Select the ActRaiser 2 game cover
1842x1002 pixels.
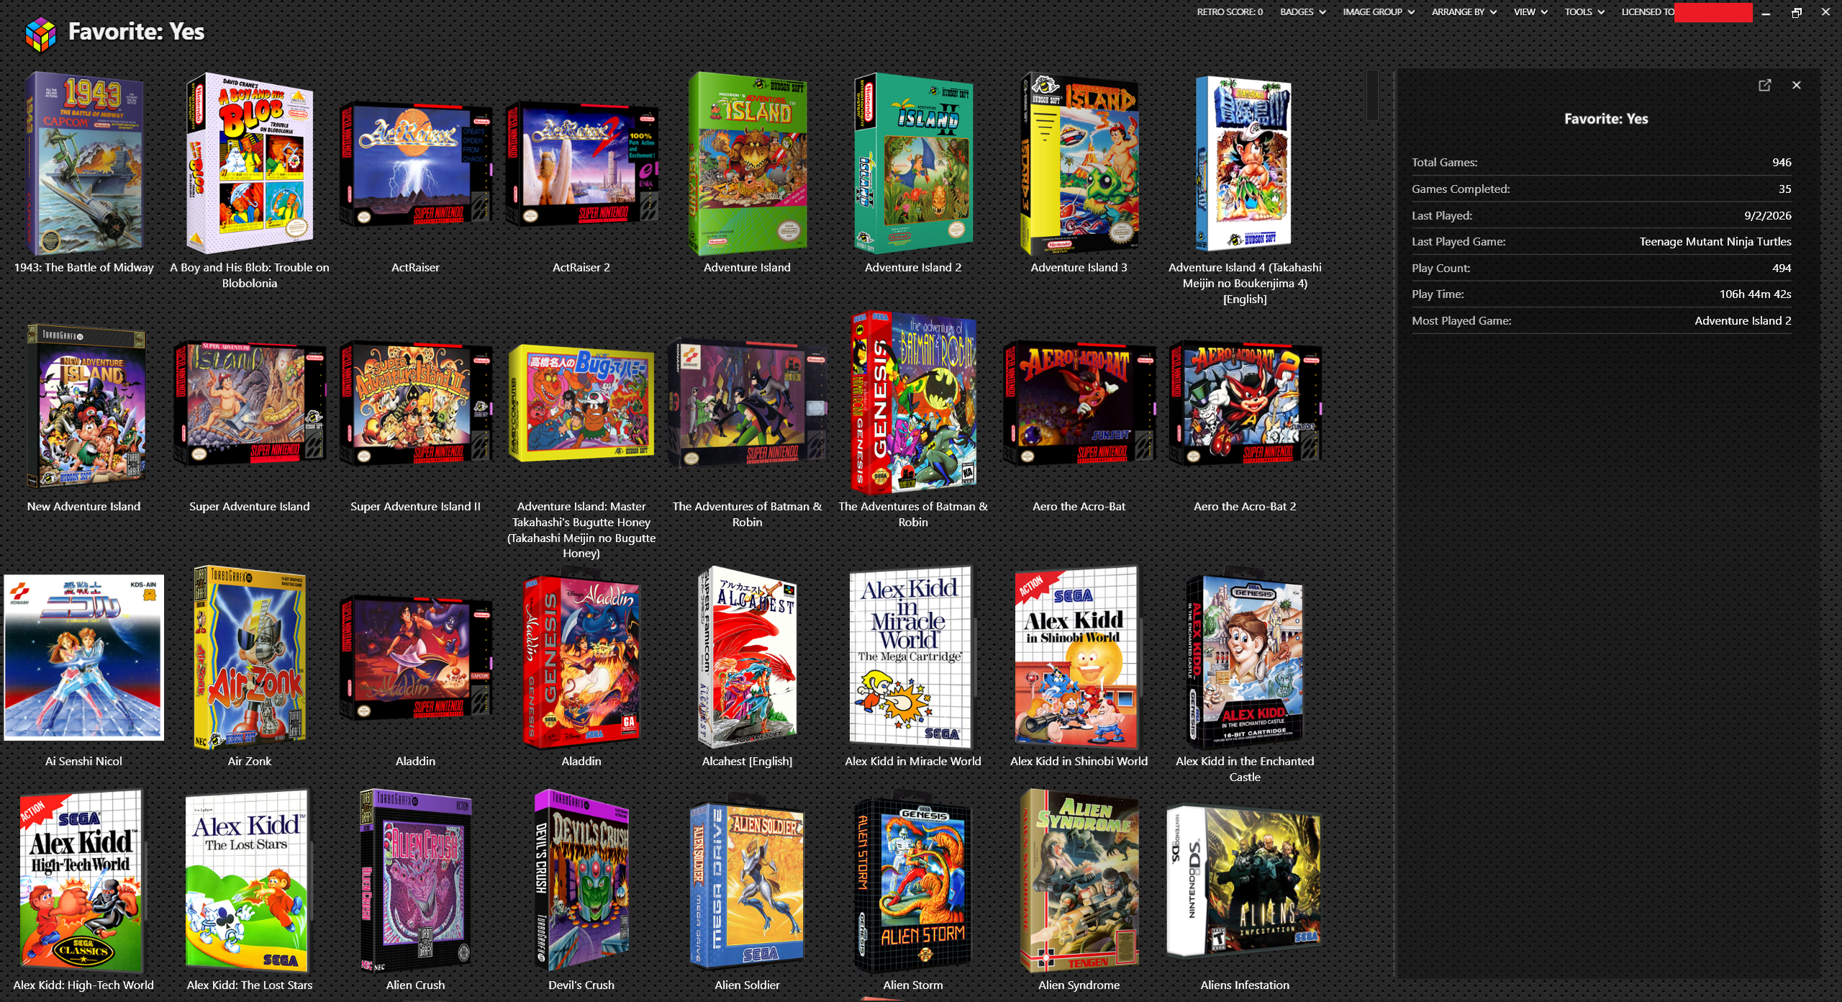(581, 164)
